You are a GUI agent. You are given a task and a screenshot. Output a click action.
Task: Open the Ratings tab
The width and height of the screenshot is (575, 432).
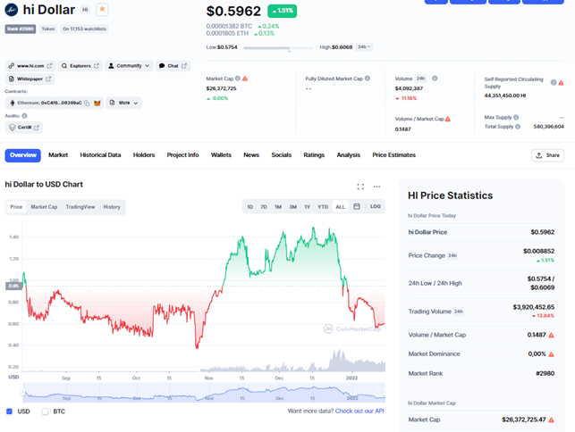314,155
